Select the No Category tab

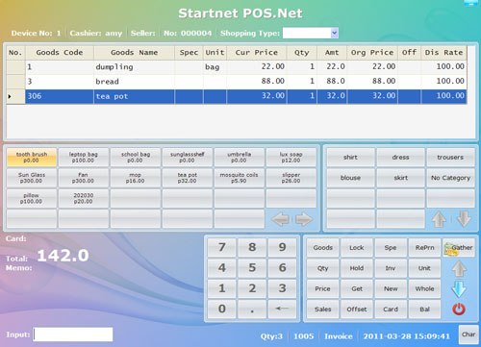pos(450,178)
